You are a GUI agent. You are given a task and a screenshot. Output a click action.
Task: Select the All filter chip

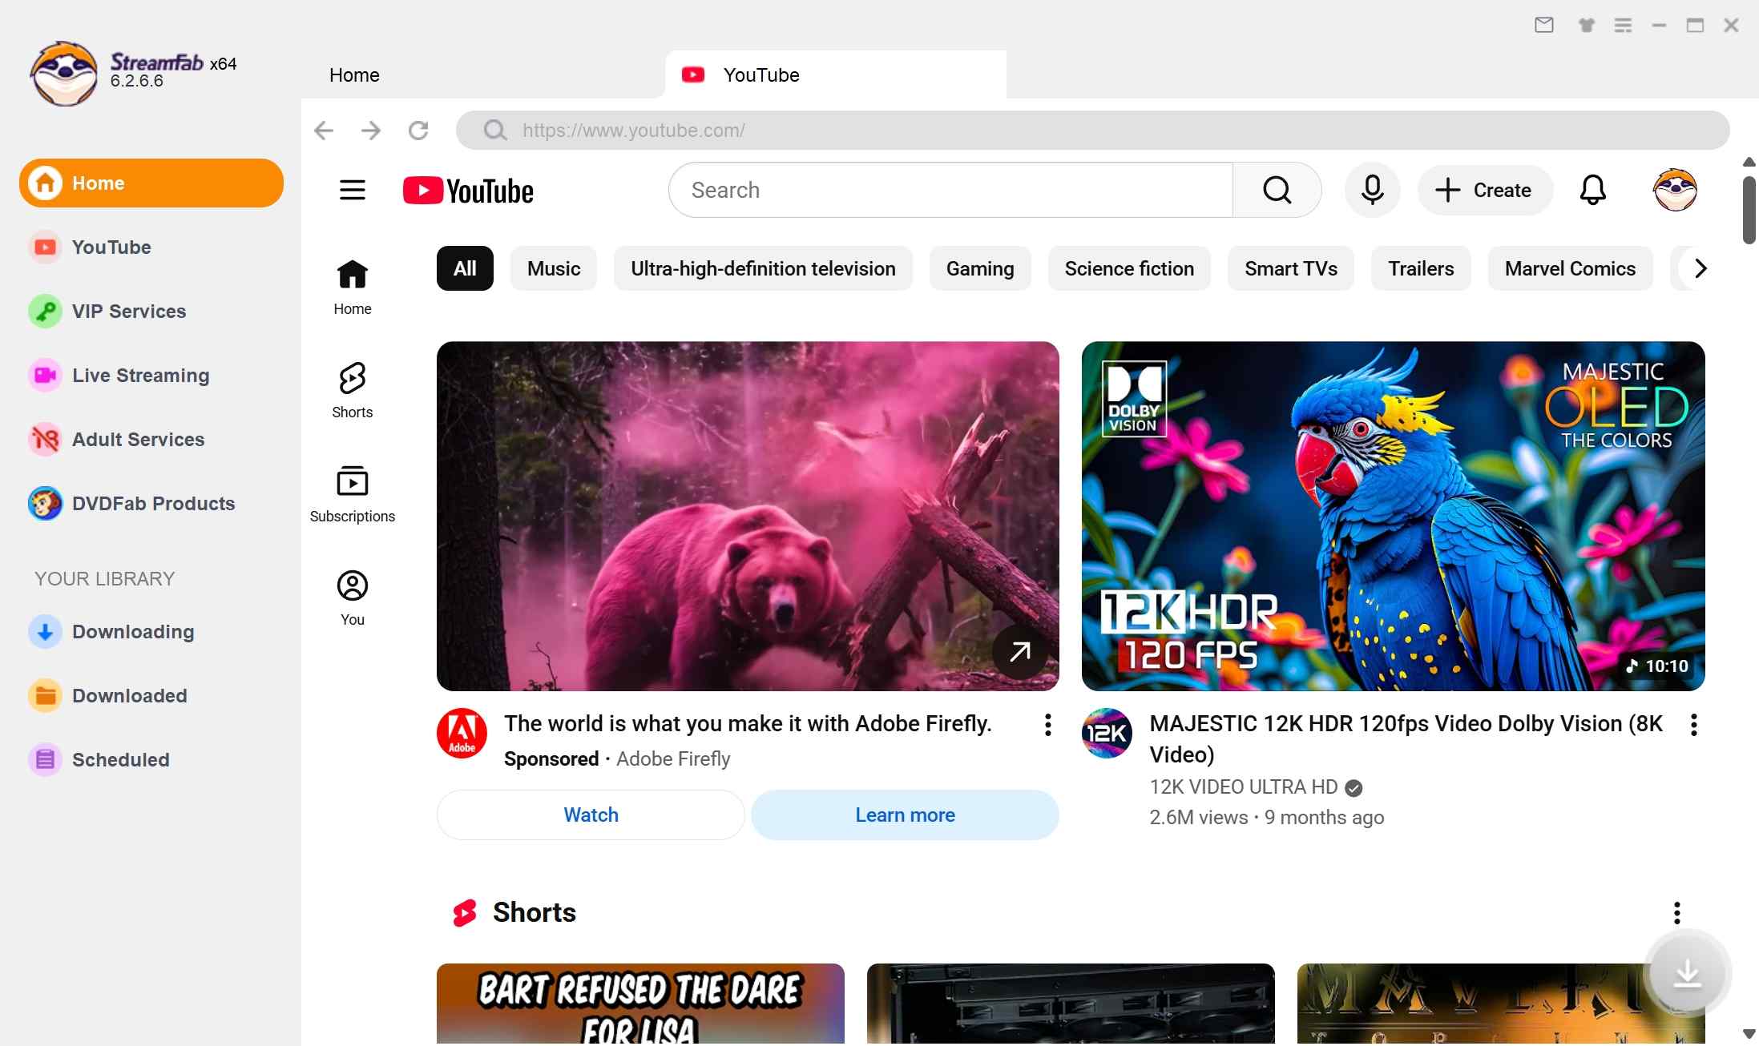click(464, 268)
